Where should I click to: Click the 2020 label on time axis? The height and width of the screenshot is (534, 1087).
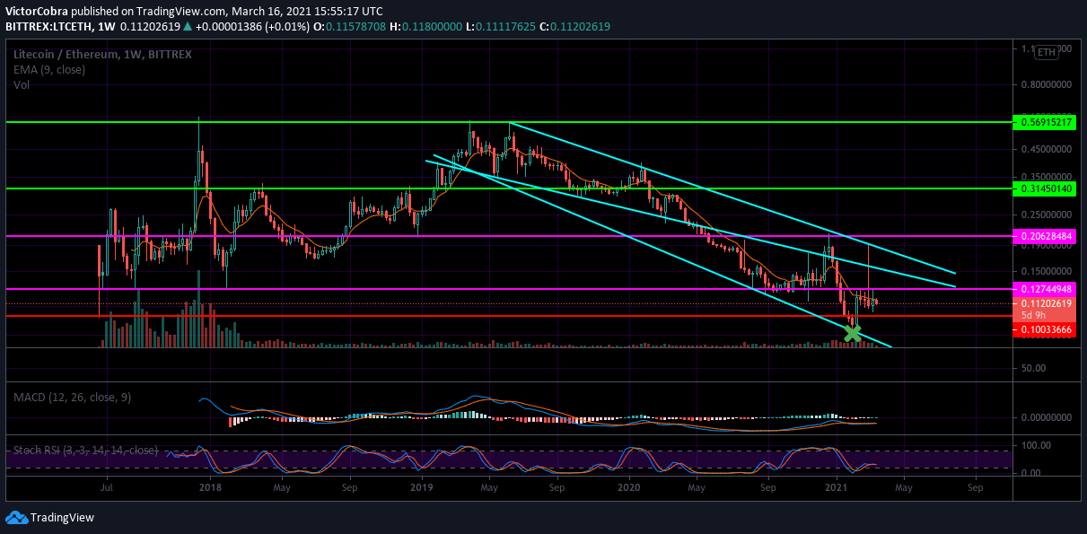pyautogui.click(x=629, y=487)
